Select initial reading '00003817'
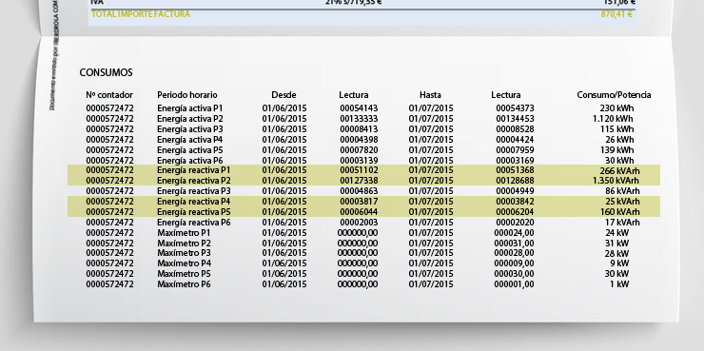Image resolution: width=704 pixels, height=351 pixels. (359, 202)
